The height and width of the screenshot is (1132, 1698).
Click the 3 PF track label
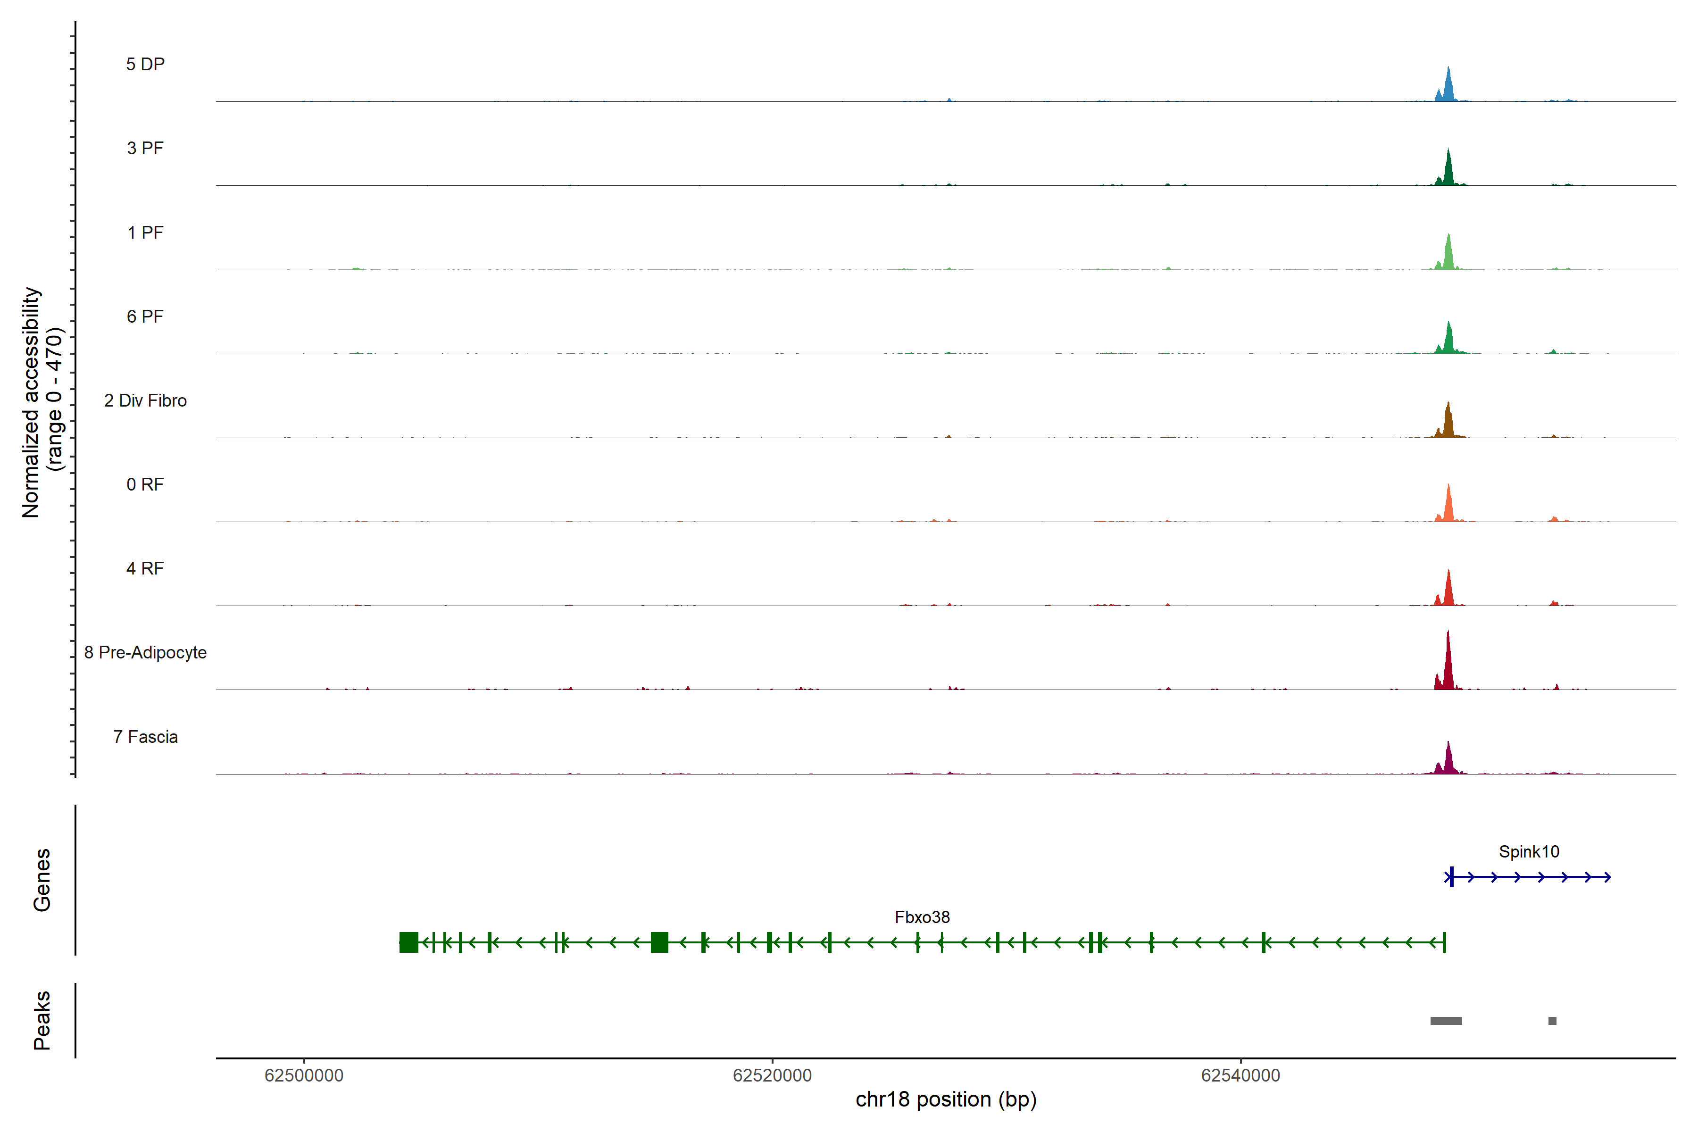click(145, 148)
